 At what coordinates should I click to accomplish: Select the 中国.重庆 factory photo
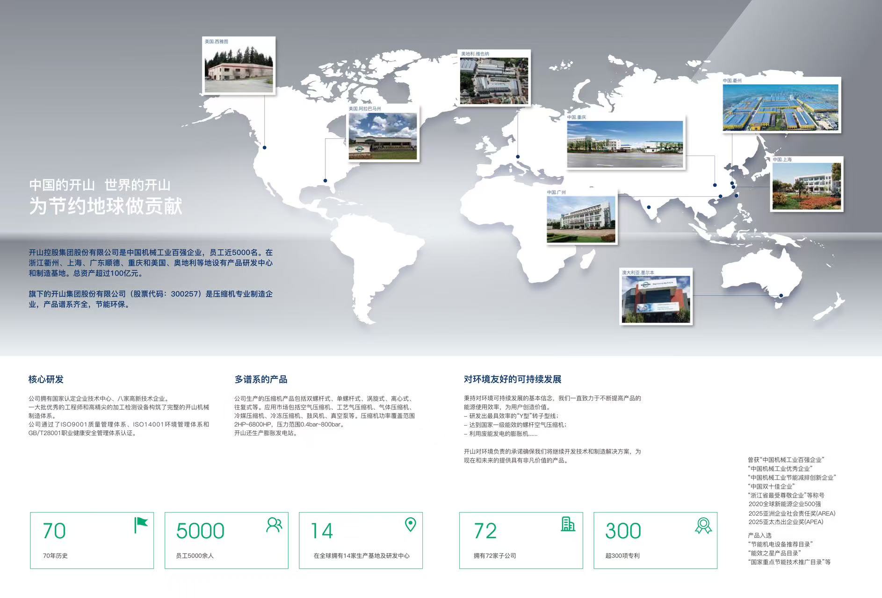pyautogui.click(x=625, y=144)
